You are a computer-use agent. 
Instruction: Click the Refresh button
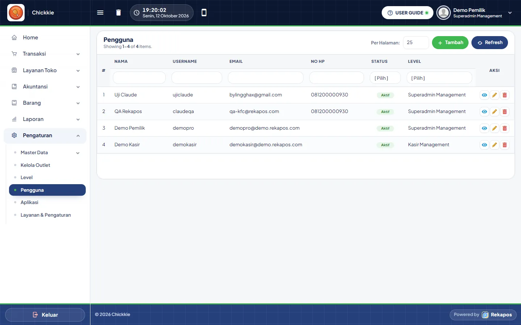[x=490, y=43]
